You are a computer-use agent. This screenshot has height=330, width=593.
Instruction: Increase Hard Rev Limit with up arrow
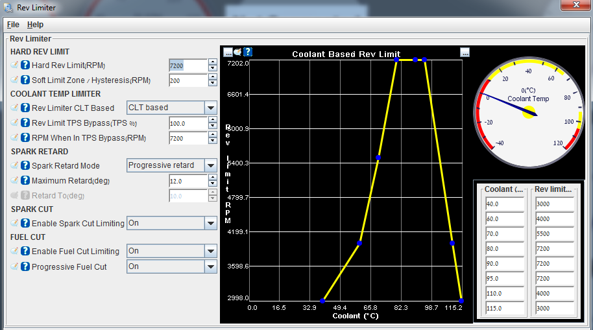(x=213, y=62)
